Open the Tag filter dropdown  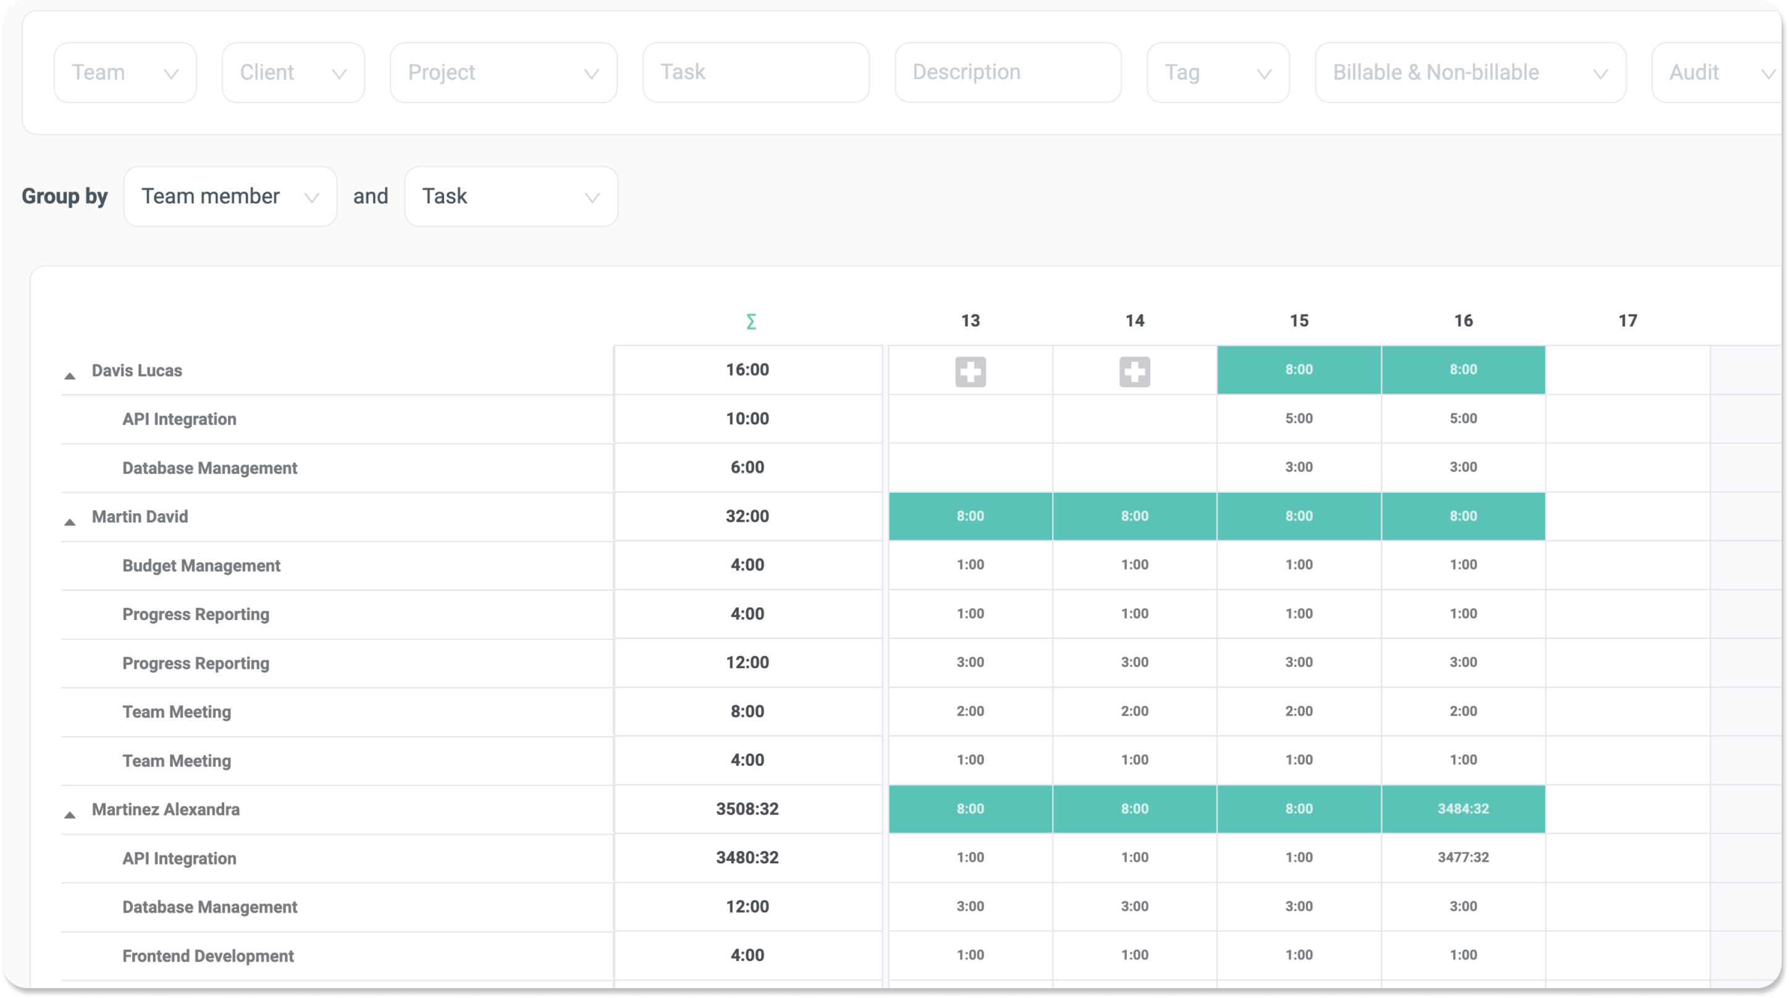point(1218,73)
